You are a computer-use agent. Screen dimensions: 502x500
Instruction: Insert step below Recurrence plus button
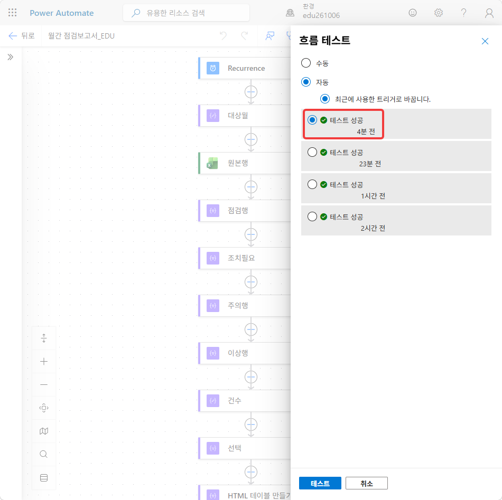click(251, 92)
